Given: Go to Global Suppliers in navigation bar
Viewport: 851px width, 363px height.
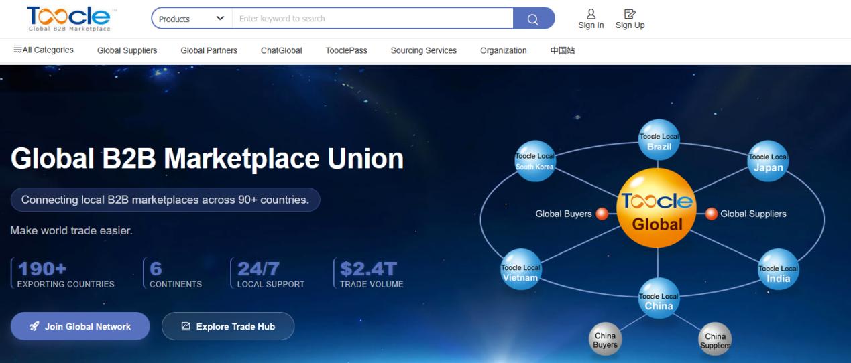Looking at the screenshot, I should 127,50.
